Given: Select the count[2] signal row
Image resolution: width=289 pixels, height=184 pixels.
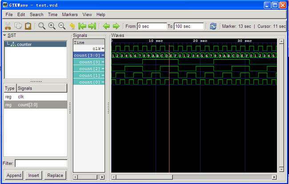Looking at the screenshot, I should point(89,69).
